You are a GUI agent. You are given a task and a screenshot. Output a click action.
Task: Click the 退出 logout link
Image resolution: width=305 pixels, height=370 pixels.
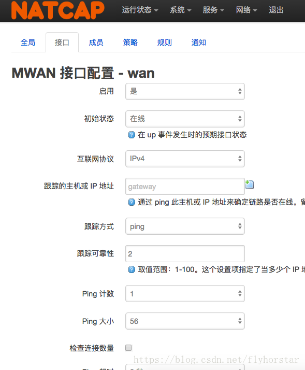276,10
